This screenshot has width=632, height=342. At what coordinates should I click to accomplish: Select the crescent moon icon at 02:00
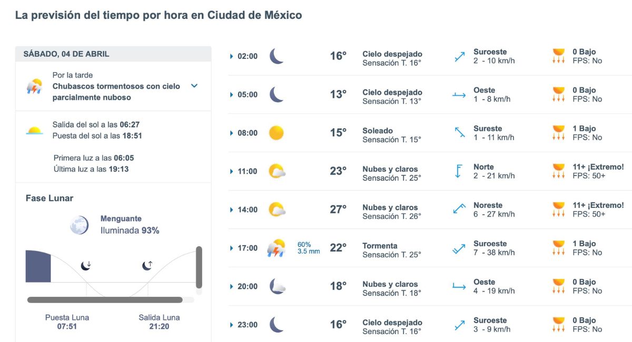coord(276,56)
